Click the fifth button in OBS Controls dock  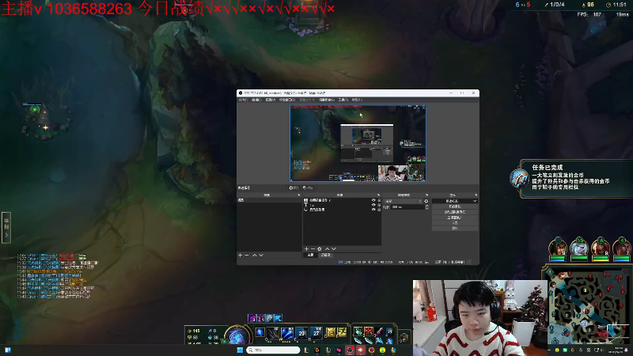pyautogui.click(x=455, y=223)
